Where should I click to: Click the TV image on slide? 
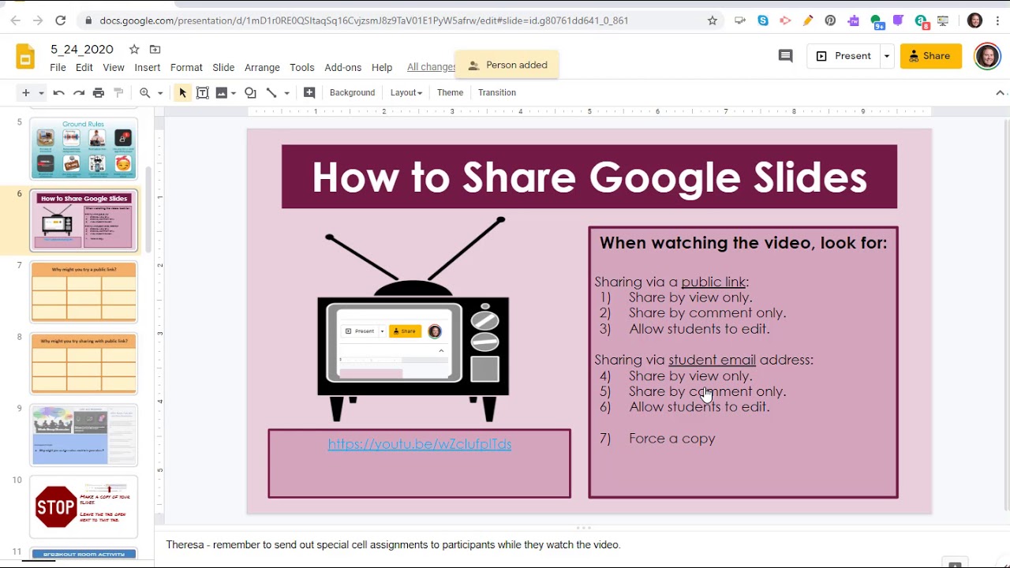[x=414, y=319]
